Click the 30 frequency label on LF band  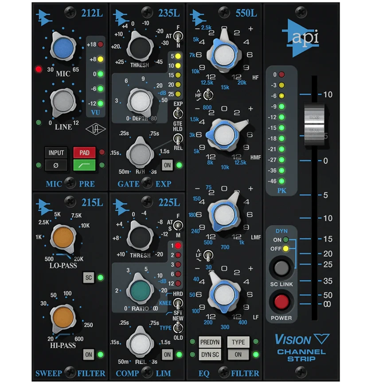(x=209, y=267)
